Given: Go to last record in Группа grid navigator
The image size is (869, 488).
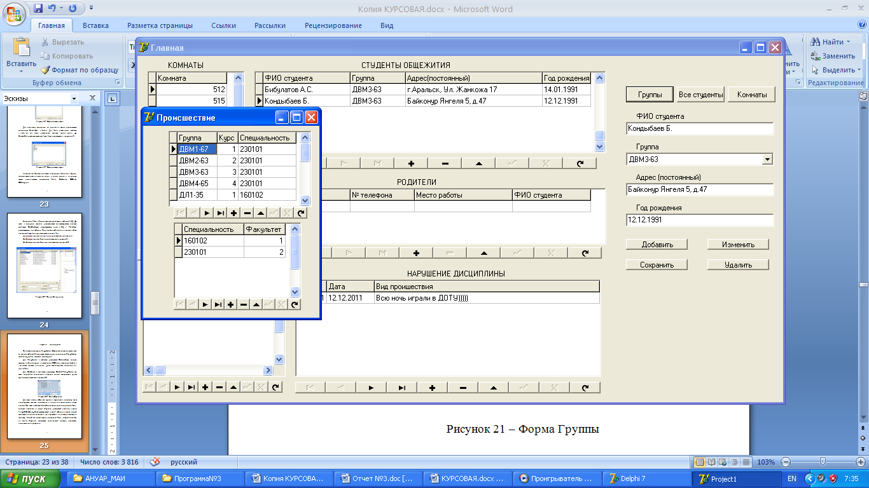Looking at the screenshot, I should 220,213.
